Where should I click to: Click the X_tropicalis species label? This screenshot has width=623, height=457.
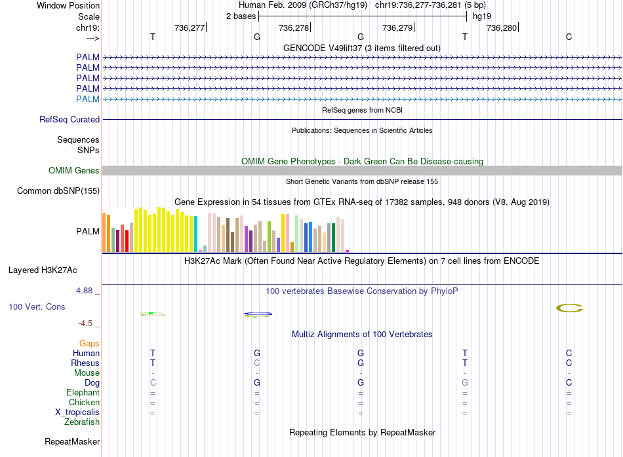(77, 412)
